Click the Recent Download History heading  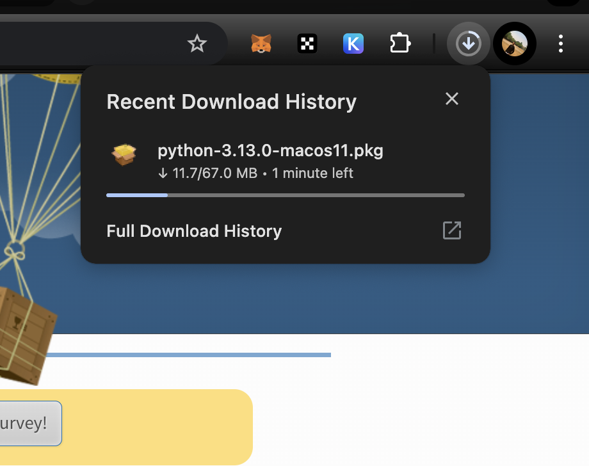click(x=231, y=102)
